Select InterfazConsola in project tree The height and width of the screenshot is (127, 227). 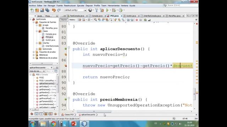click(x=52, y=46)
